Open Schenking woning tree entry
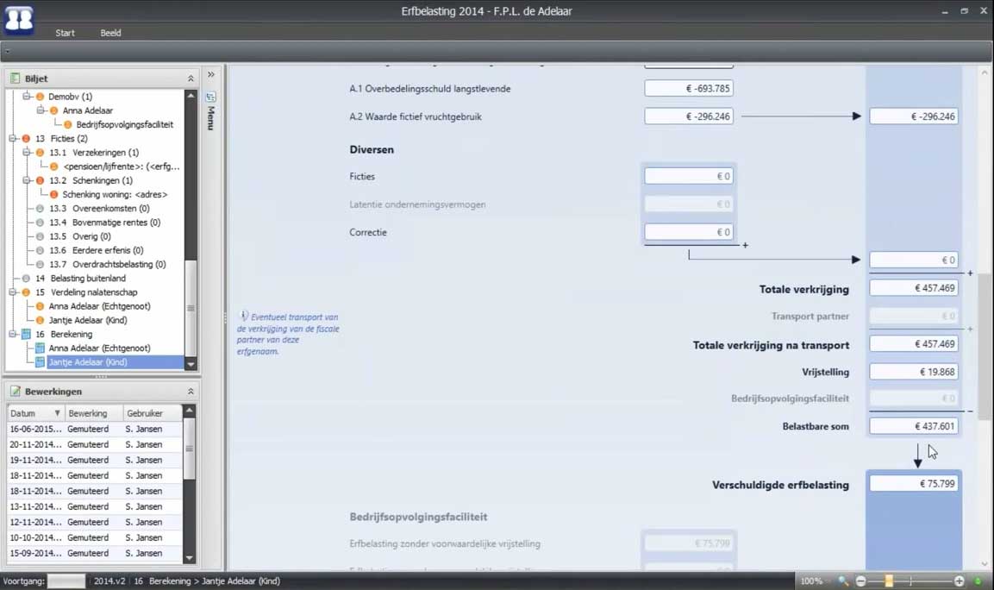 coord(115,195)
